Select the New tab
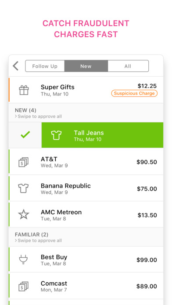Image resolution: width=172 pixels, height=305 pixels. 86,66
